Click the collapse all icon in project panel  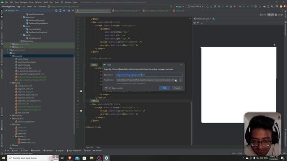(64, 11)
